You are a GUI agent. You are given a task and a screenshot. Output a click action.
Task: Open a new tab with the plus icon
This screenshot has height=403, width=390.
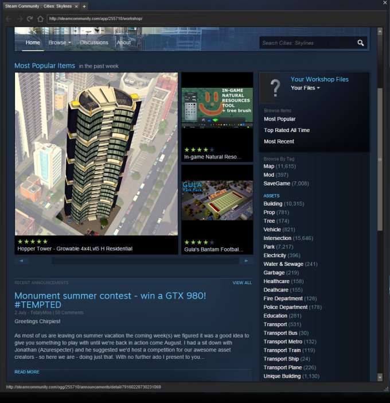pyautogui.click(x=84, y=6)
